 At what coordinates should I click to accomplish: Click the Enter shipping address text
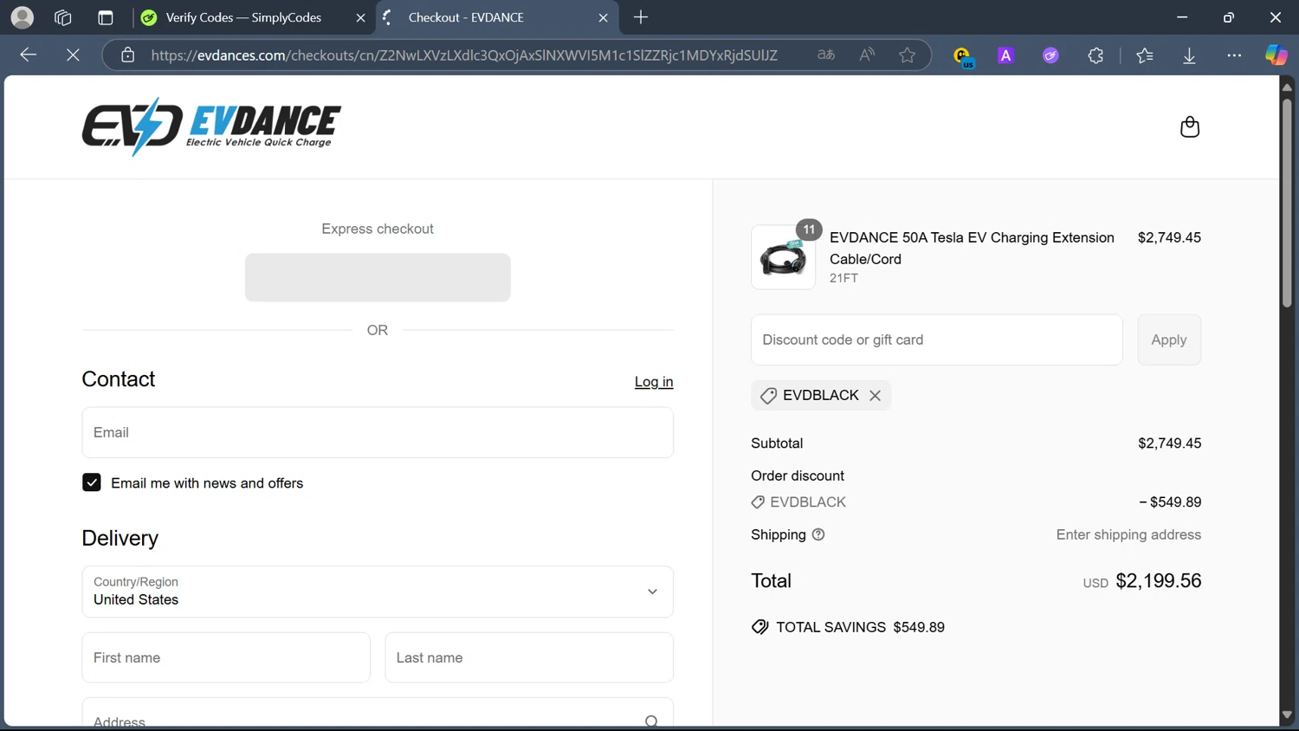[1128, 534]
